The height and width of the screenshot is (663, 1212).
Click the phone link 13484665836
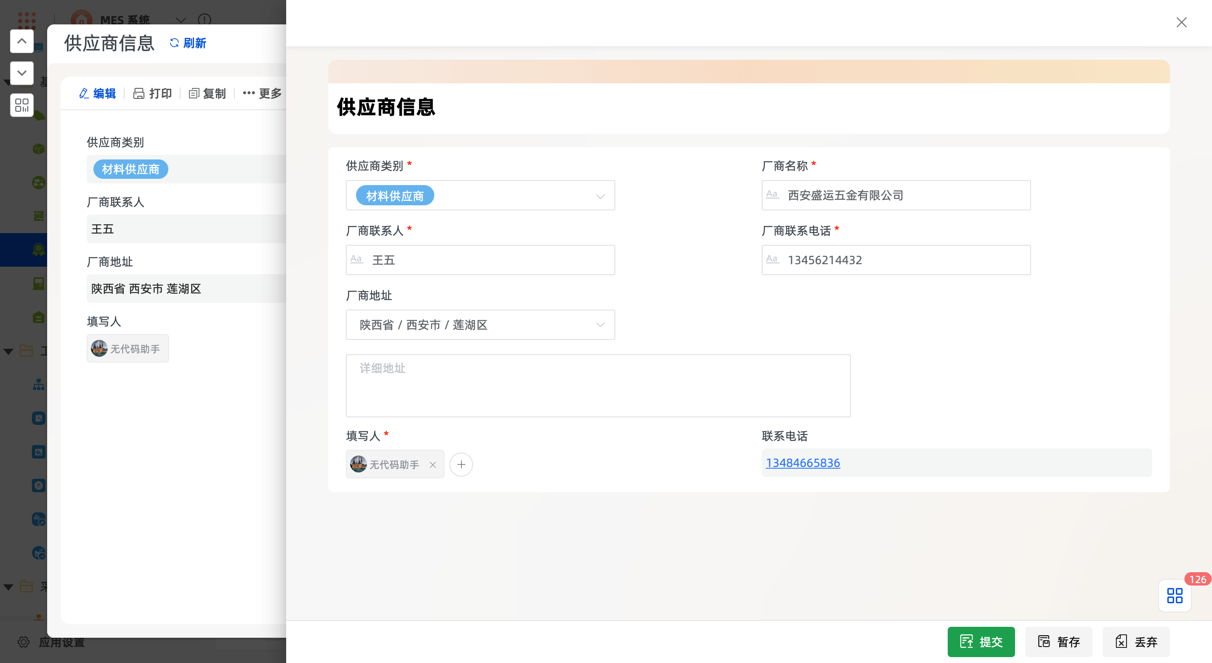[803, 463]
